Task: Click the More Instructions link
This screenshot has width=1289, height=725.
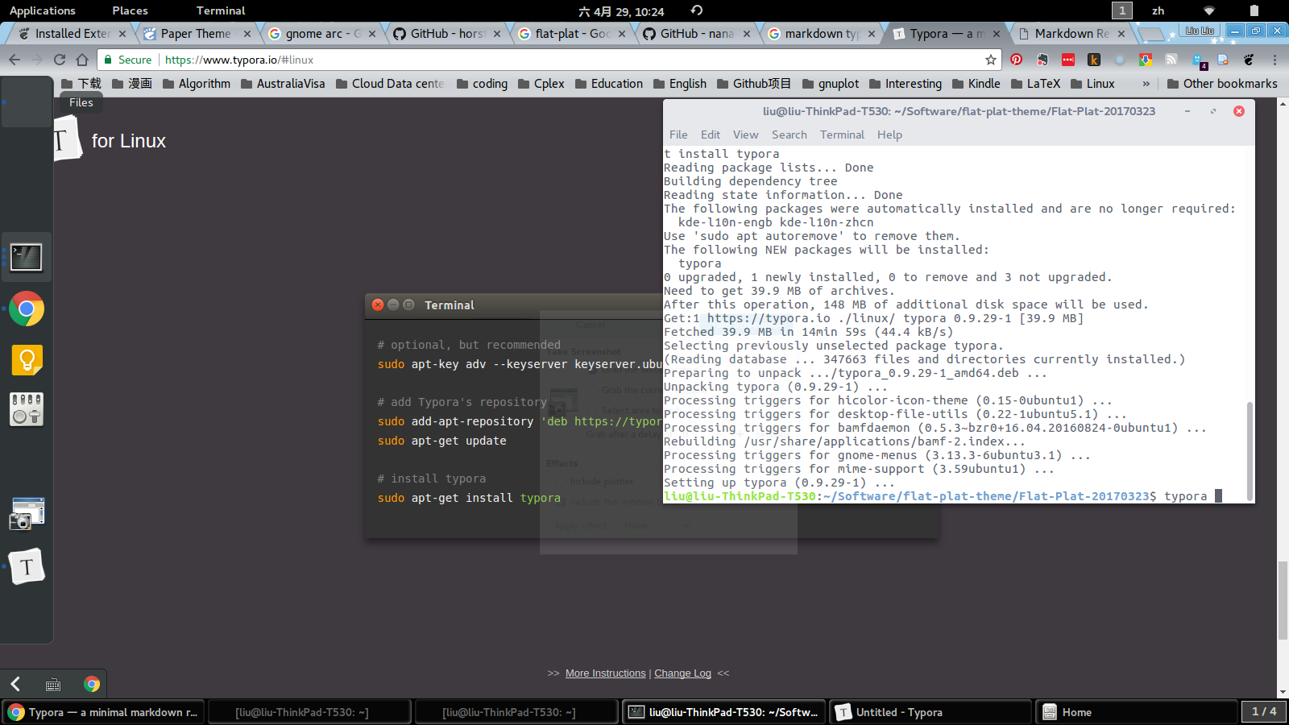Action: [605, 673]
